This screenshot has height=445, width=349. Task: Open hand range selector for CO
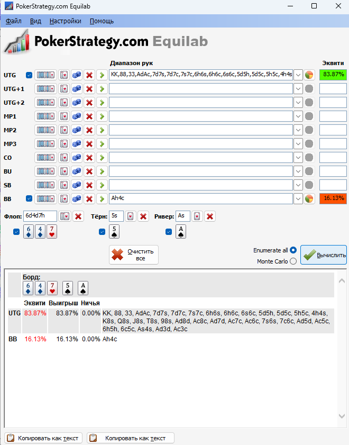[x=45, y=158]
